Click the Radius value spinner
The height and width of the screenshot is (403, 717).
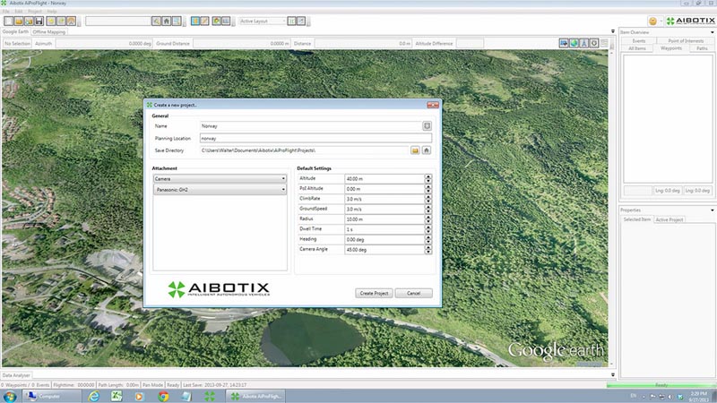point(428,219)
